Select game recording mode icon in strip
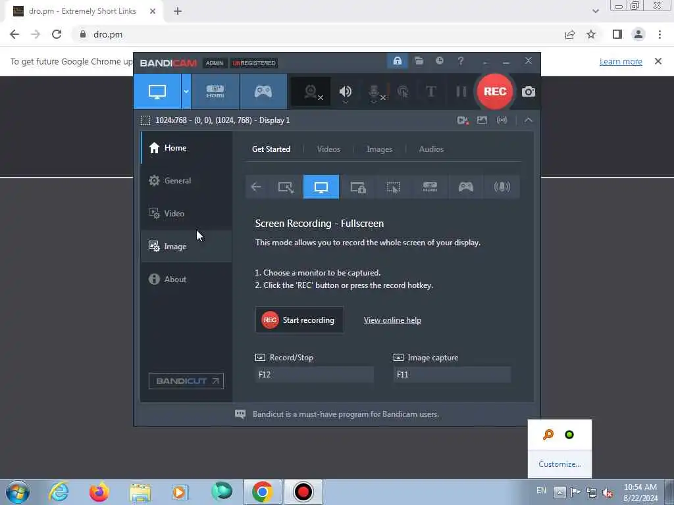 click(465, 187)
